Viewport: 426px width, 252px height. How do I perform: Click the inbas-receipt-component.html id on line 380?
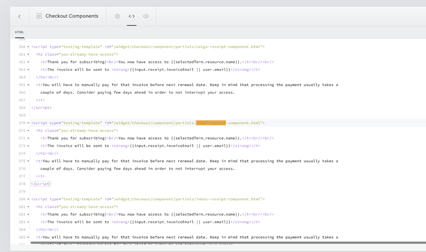tap(228, 199)
